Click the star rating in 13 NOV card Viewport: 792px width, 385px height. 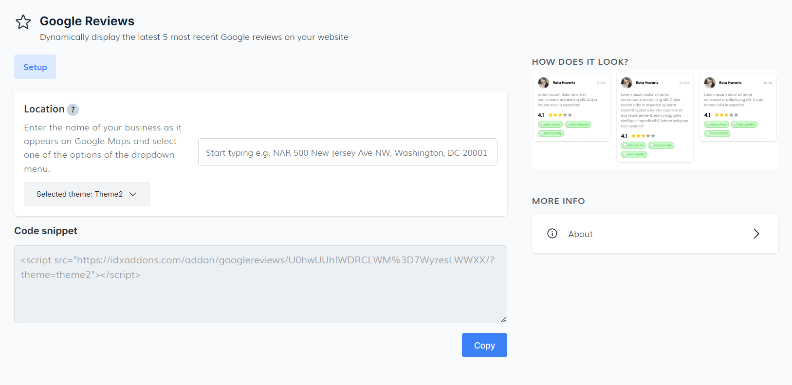pyautogui.click(x=560, y=115)
